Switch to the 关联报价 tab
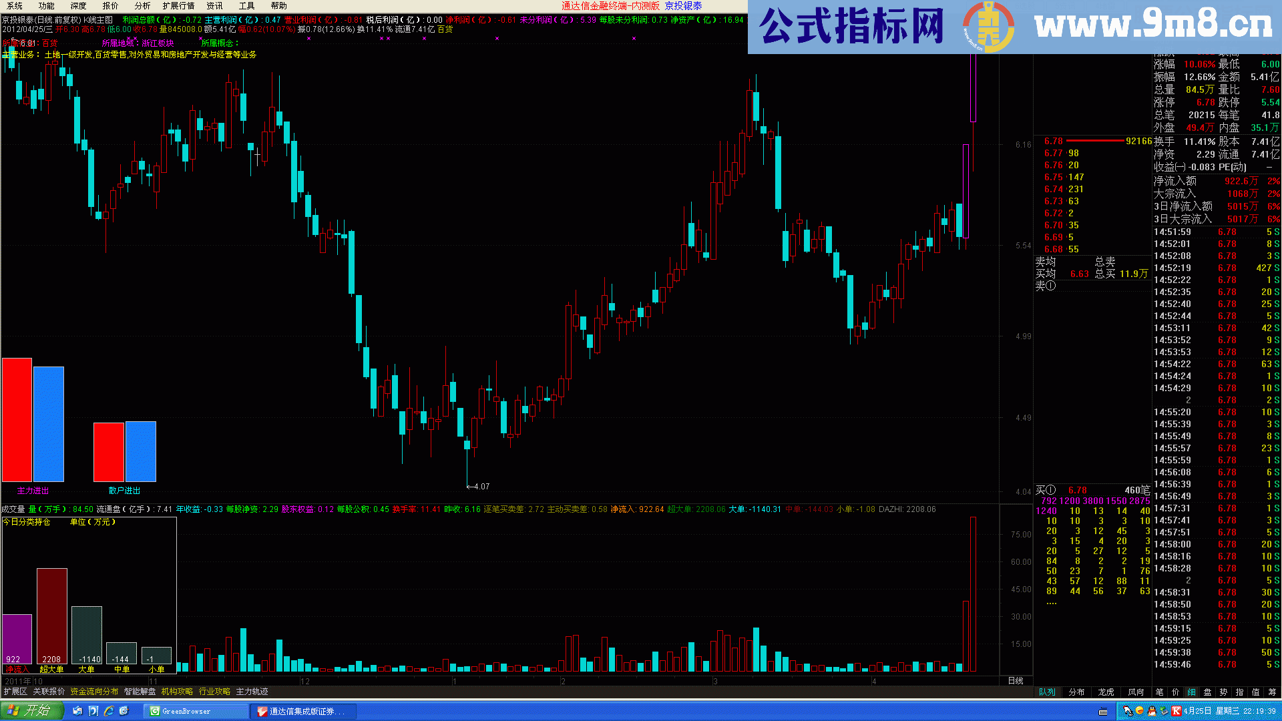Image resolution: width=1282 pixels, height=721 pixels. [49, 692]
